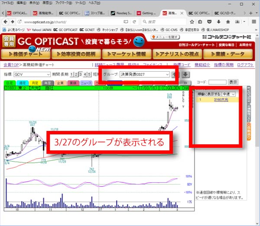Move to next stock with group down arrow
Viewport: 260px width, 226px height.
pyautogui.click(x=185, y=74)
